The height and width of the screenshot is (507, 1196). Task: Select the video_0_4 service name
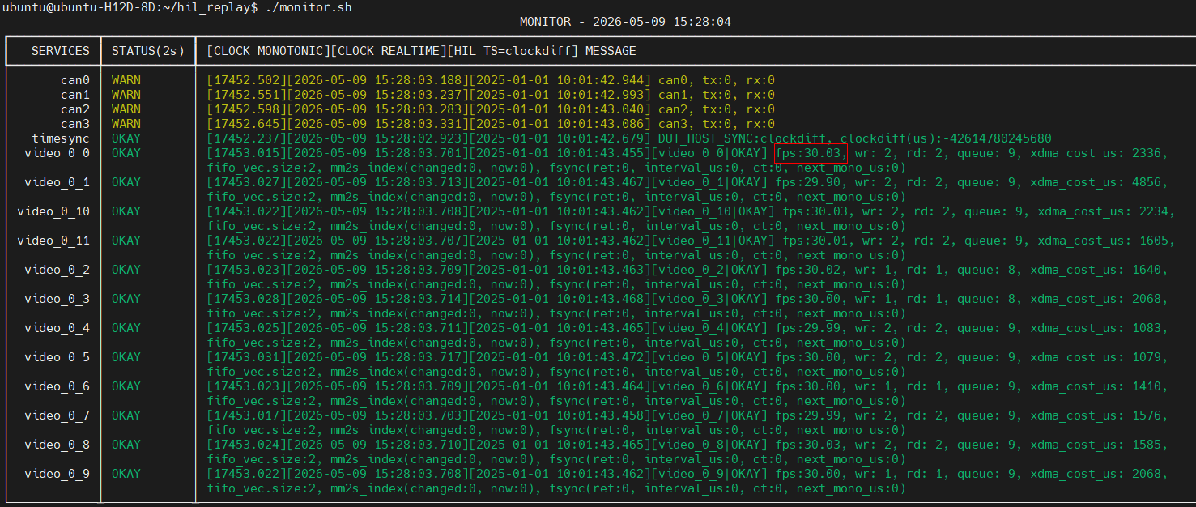tap(57, 328)
